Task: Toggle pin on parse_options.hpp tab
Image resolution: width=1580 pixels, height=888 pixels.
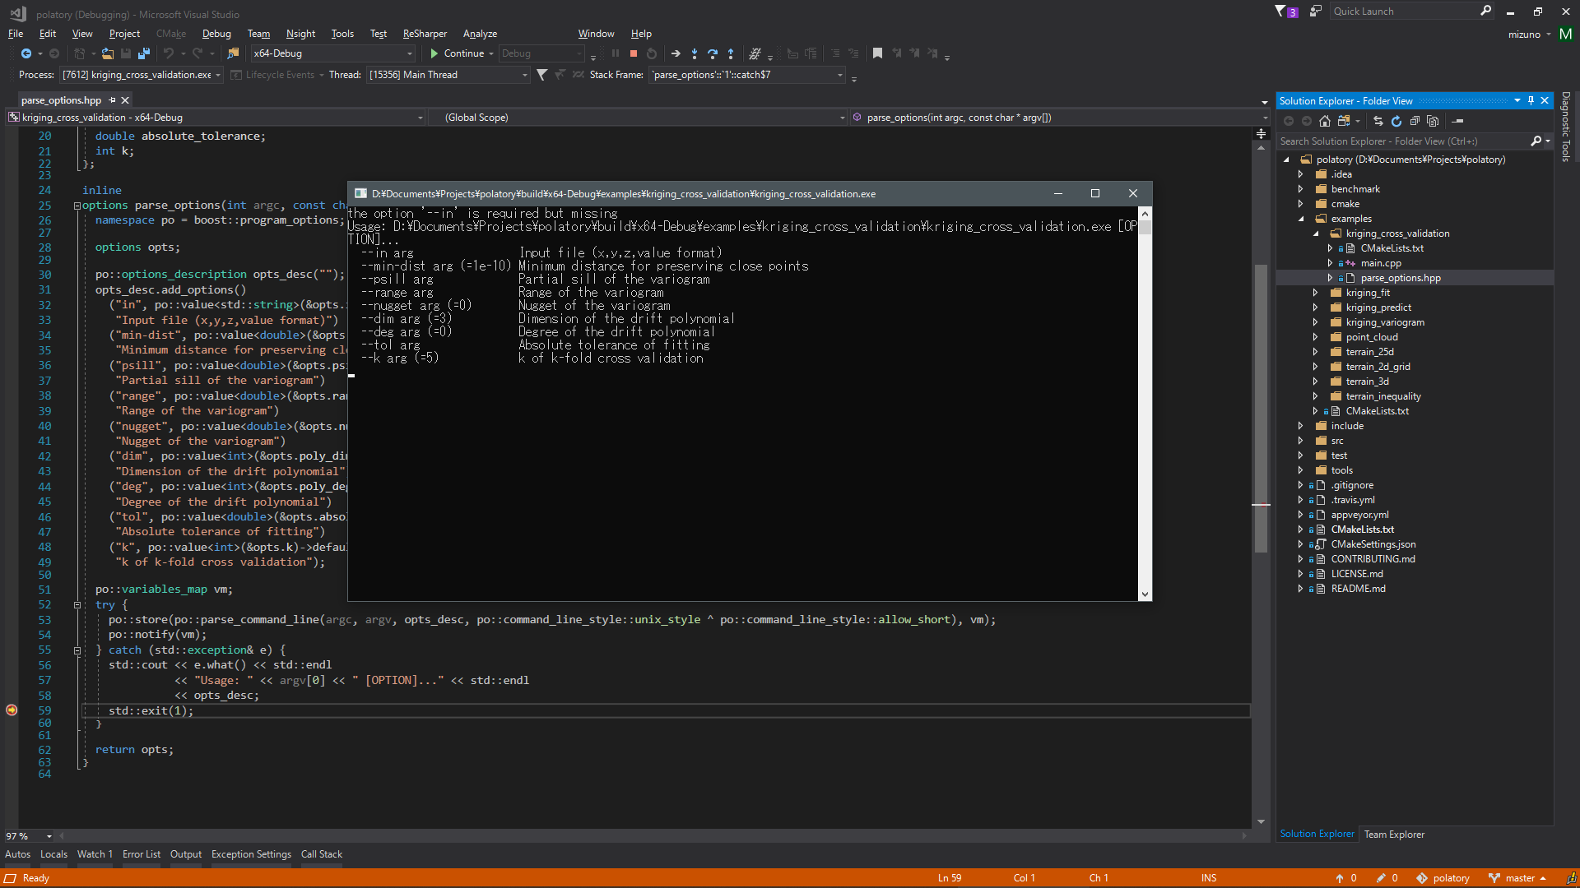Action: tap(113, 100)
